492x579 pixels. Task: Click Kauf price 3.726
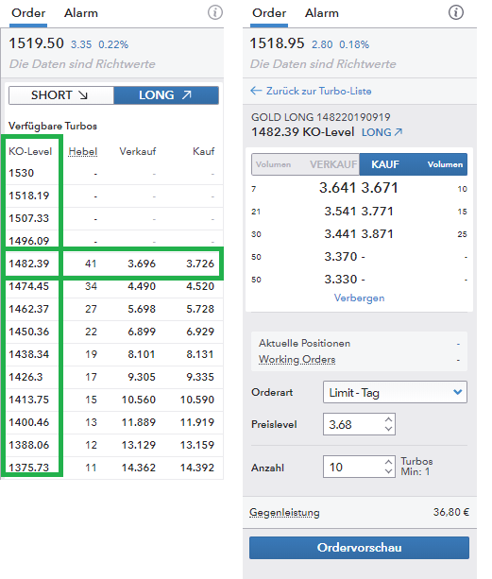pos(200,264)
